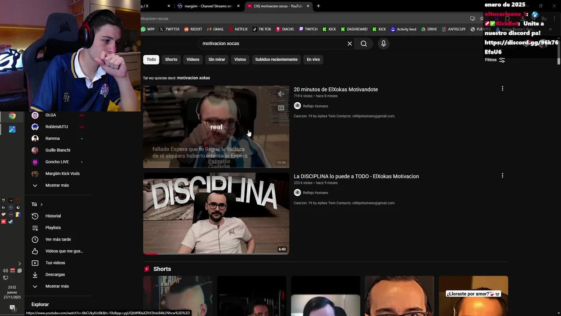Image resolution: width=561 pixels, height=316 pixels.
Task: Open the TIK TOK bookmark
Action: [x=262, y=29]
